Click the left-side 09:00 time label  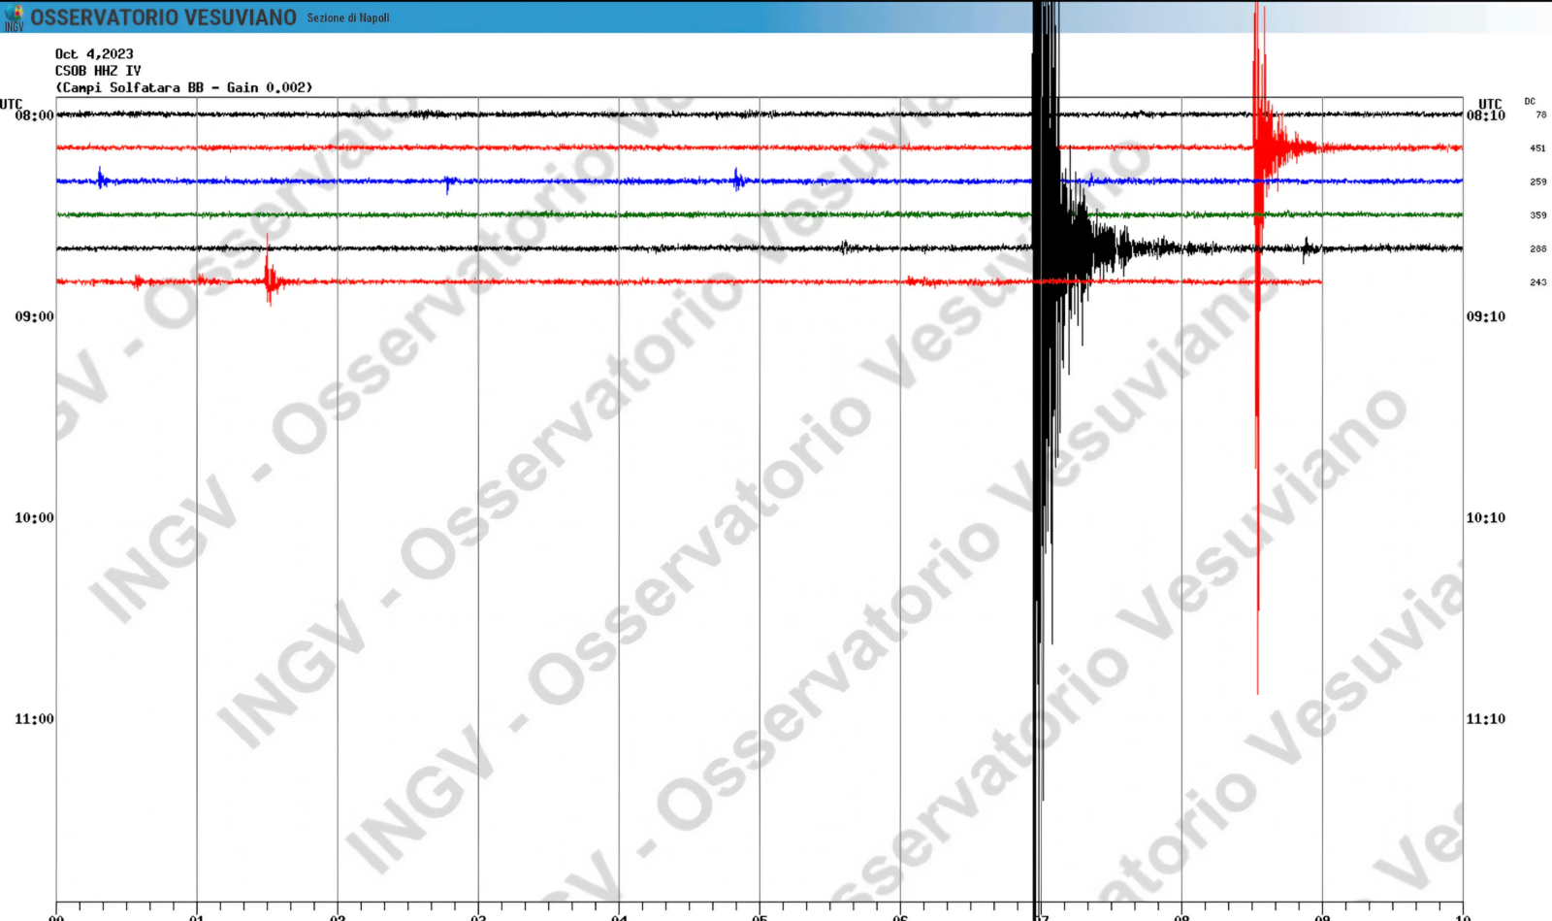(x=35, y=316)
